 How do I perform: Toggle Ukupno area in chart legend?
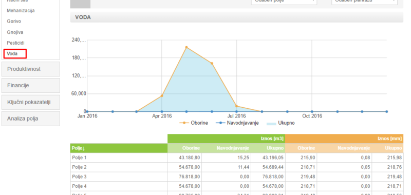point(281,123)
